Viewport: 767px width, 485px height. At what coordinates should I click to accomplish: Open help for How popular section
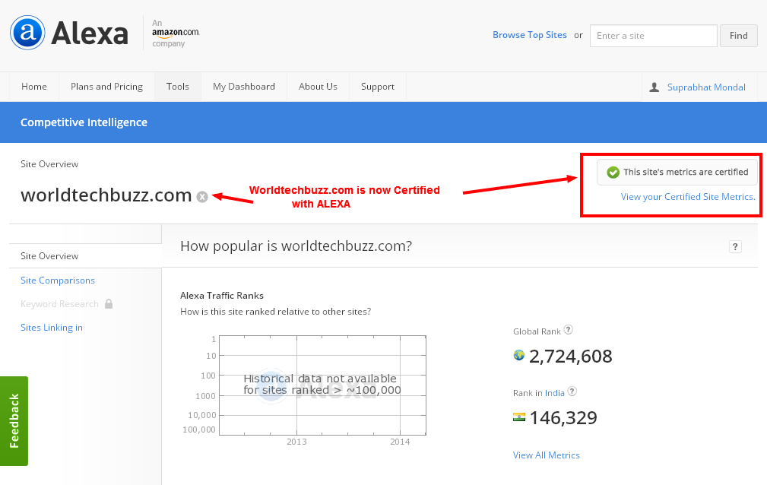(735, 246)
